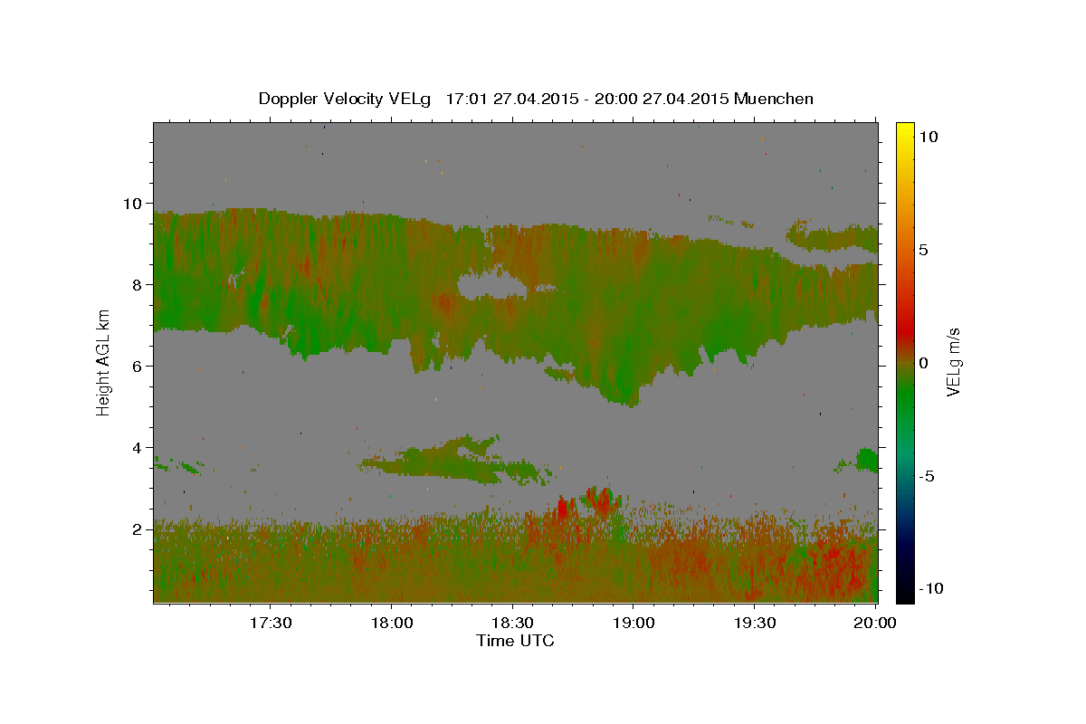The width and height of the screenshot is (1086, 724).
Task: Click the plot title 'Doppler Velocity VELg'
Action: tap(347, 99)
